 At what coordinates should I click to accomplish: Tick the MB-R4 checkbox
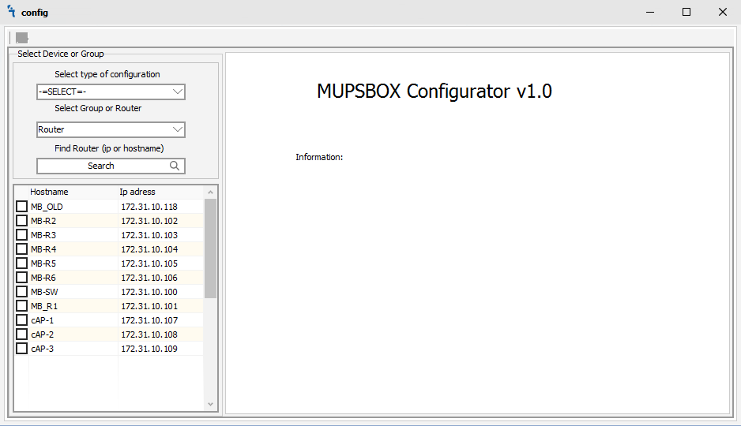[22, 249]
